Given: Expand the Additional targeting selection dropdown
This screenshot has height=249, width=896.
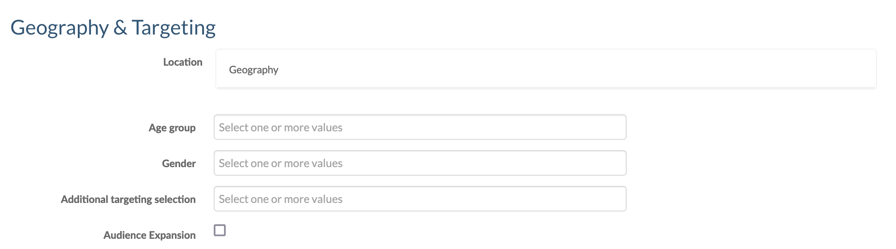Looking at the screenshot, I should point(420,199).
